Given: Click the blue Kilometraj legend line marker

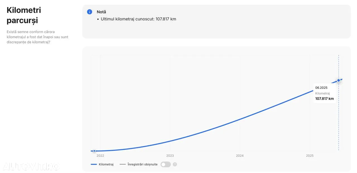Looking at the screenshot, I should (94, 164).
